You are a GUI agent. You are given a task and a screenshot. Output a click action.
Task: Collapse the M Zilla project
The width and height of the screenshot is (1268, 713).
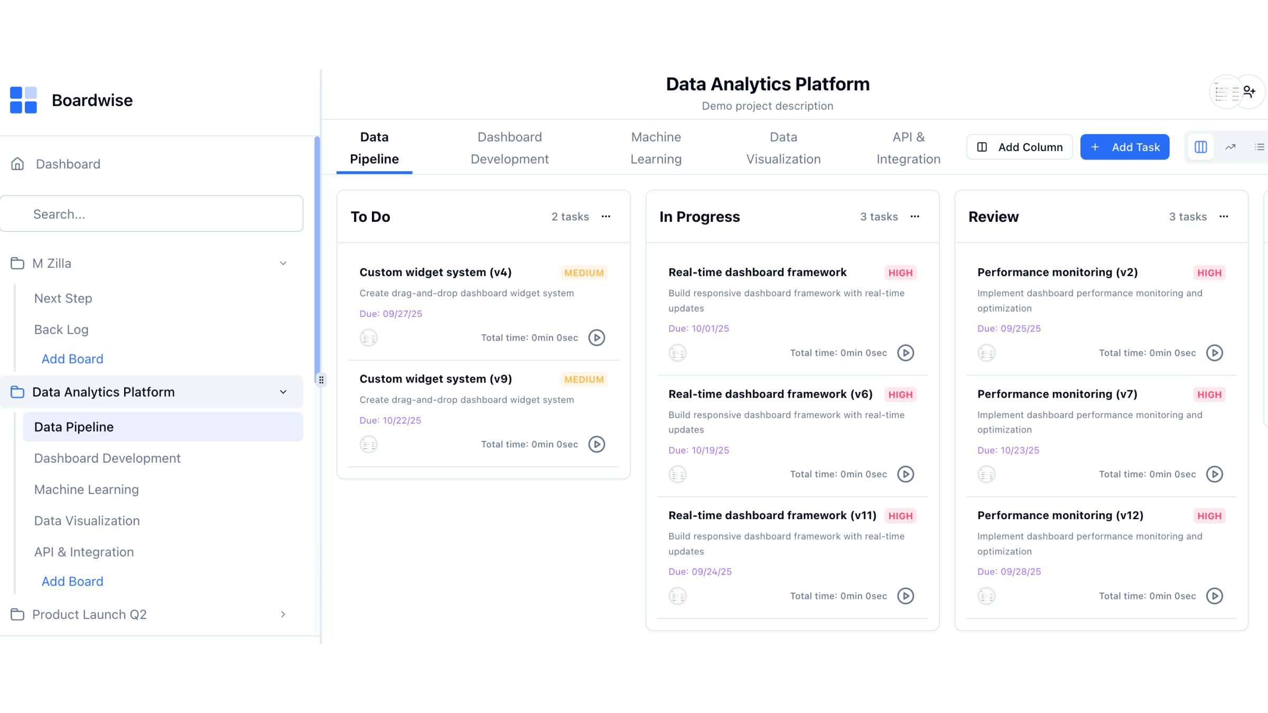click(x=283, y=263)
